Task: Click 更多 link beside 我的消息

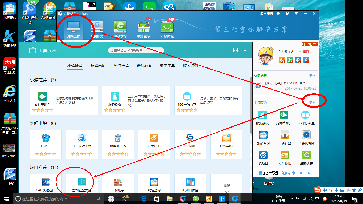Action: [312, 75]
